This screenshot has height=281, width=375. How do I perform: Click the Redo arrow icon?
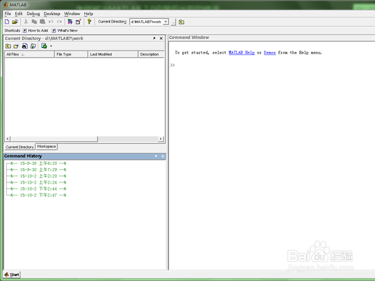click(59, 22)
